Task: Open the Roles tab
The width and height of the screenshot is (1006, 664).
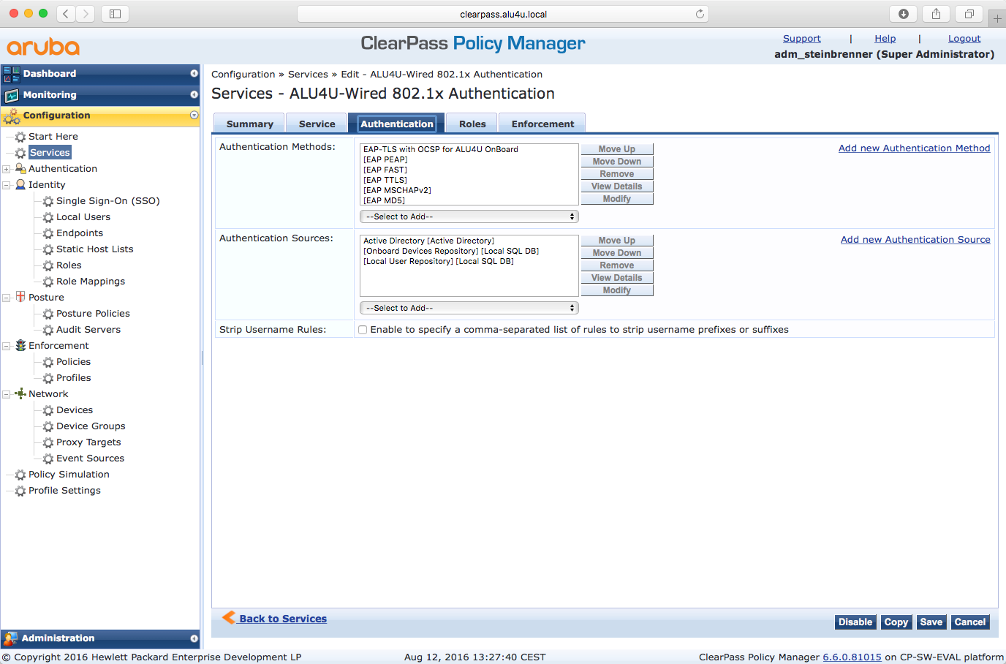Action: click(472, 124)
